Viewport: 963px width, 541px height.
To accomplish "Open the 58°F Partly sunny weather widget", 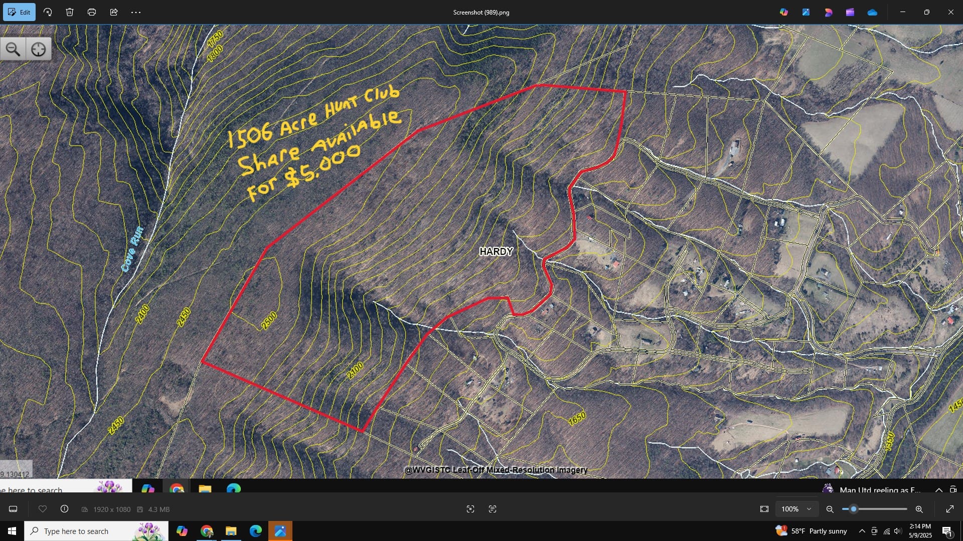I will 812,531.
